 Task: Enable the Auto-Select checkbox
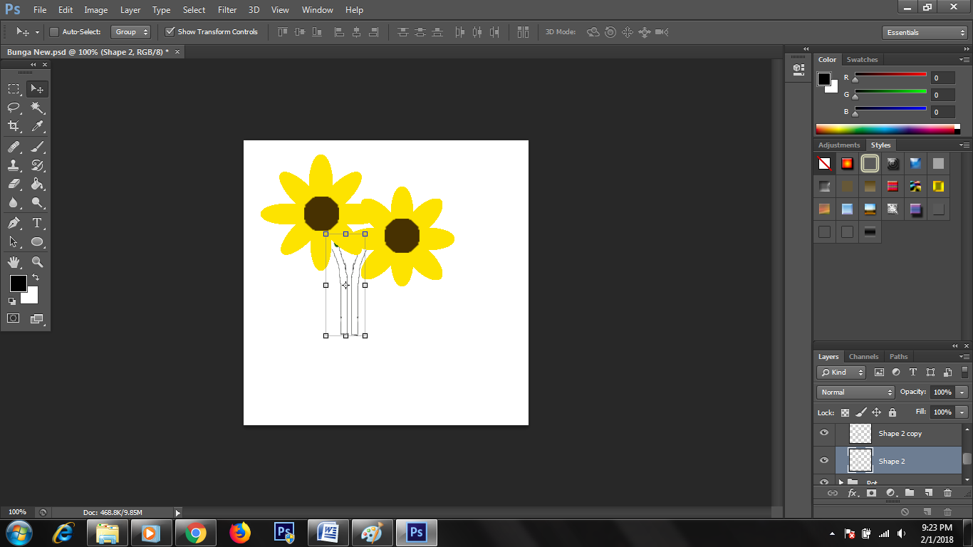[54, 32]
